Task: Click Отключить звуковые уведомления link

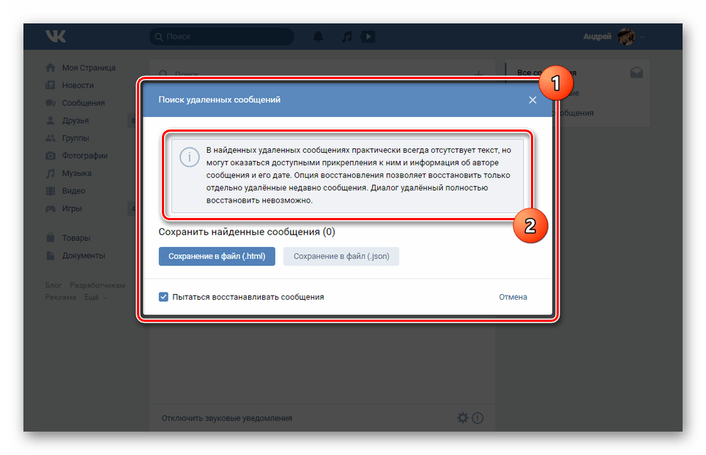Action: pos(227,418)
